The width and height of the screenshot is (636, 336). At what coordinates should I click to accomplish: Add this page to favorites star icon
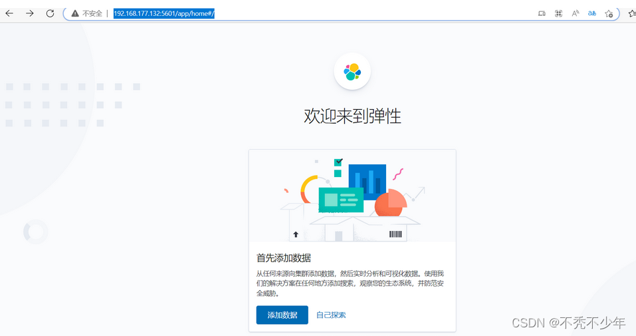click(x=608, y=14)
